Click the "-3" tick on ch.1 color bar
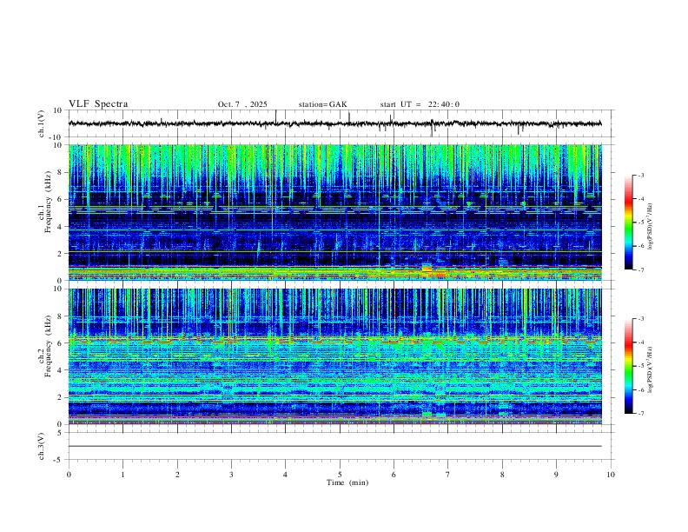 coord(641,175)
